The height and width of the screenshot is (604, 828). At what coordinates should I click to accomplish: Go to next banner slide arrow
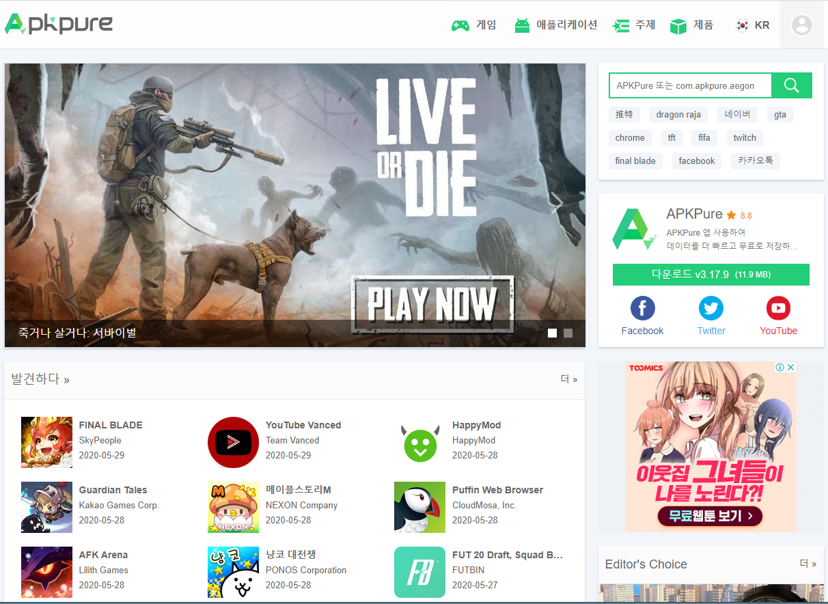coord(557,202)
